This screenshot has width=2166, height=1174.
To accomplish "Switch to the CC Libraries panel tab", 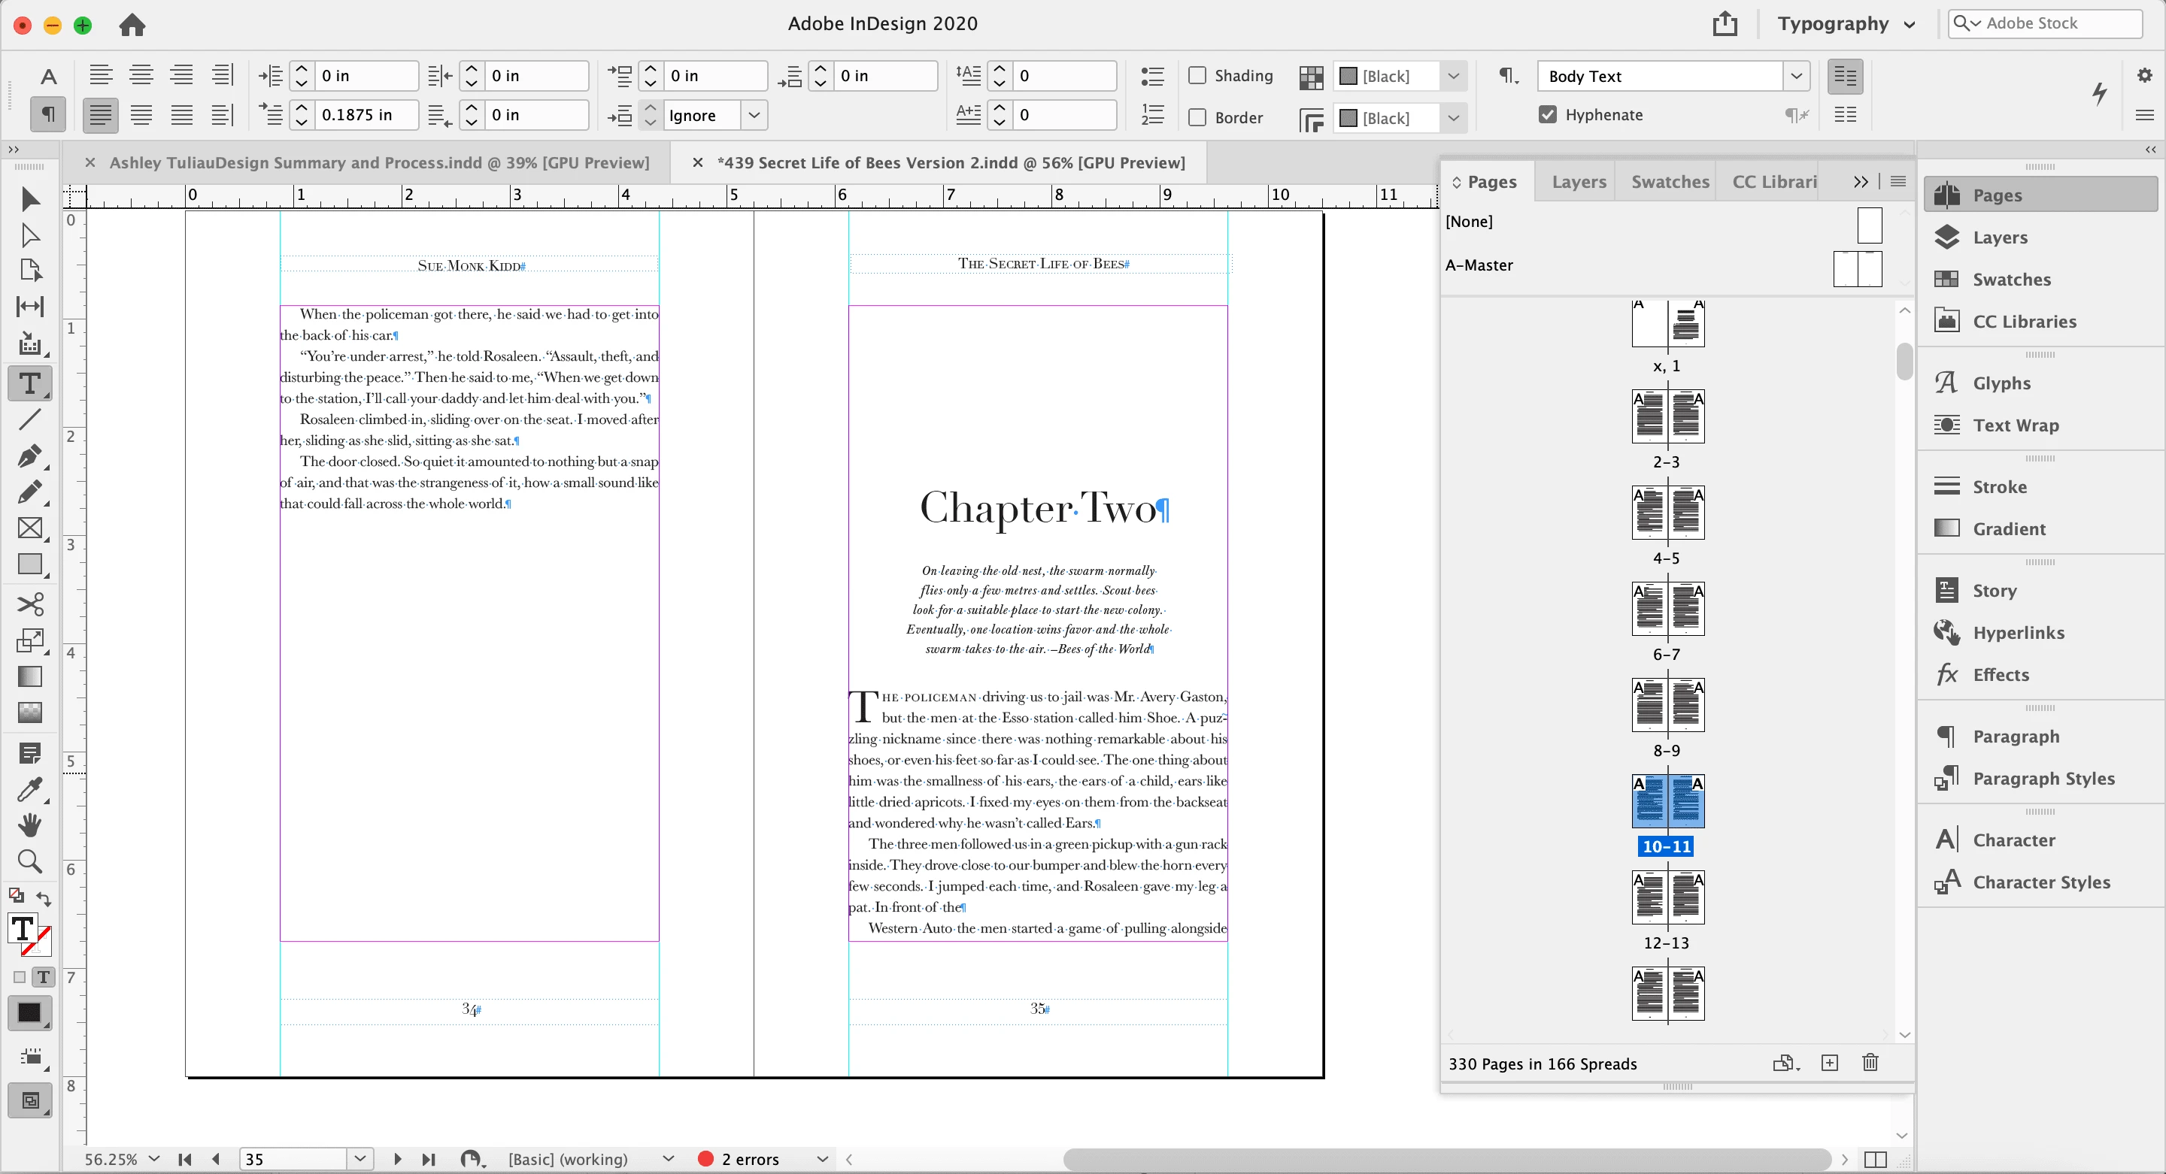I will 1774,182.
